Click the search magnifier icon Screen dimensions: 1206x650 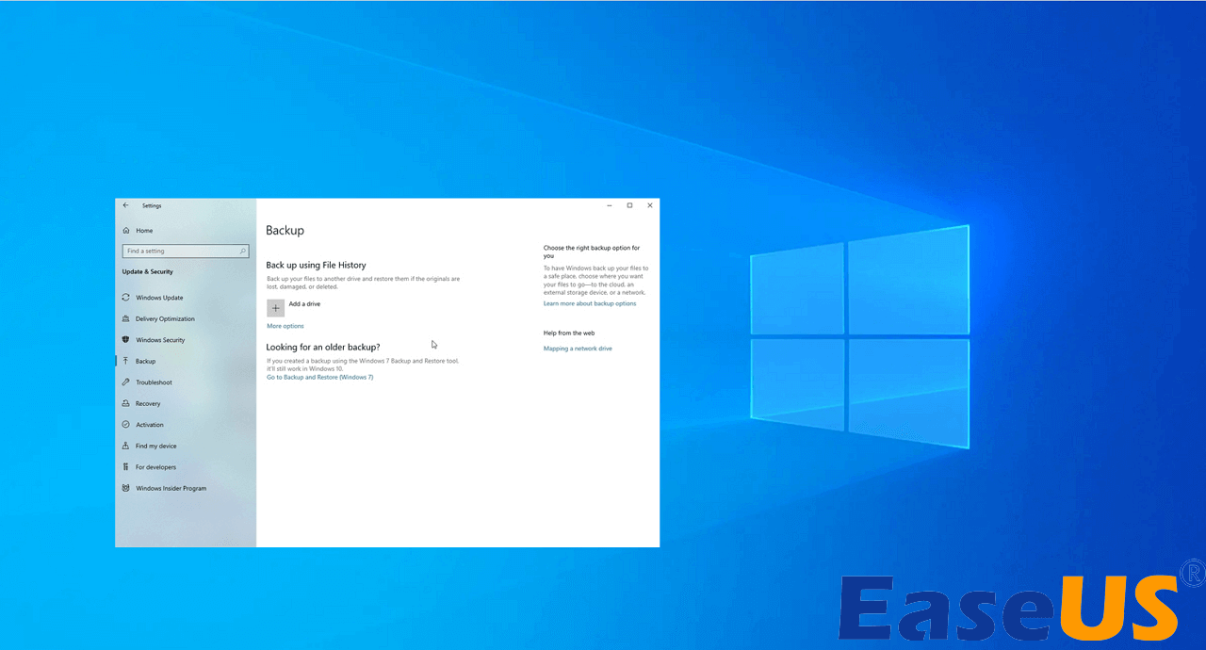click(x=243, y=252)
